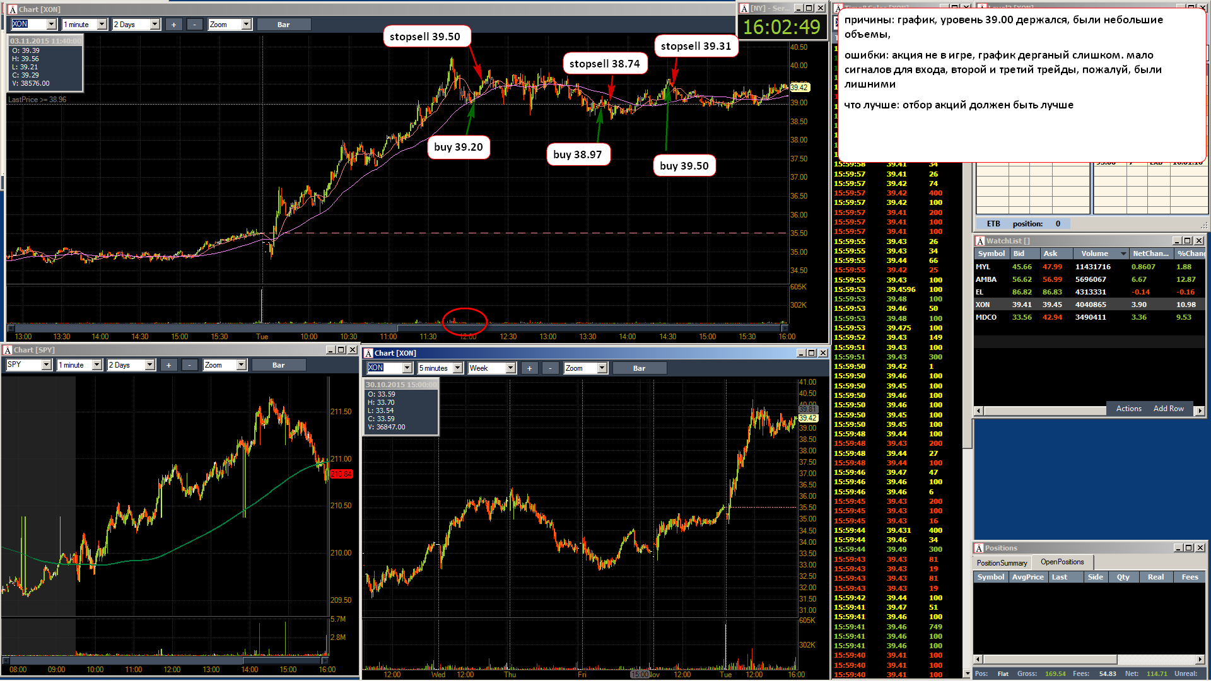Click the app icon of the NY clock window
The image size is (1211, 681).
click(744, 8)
